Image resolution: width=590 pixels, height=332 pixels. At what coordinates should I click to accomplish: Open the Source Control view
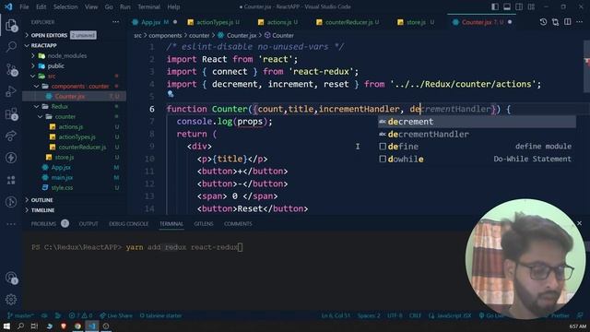[11, 70]
